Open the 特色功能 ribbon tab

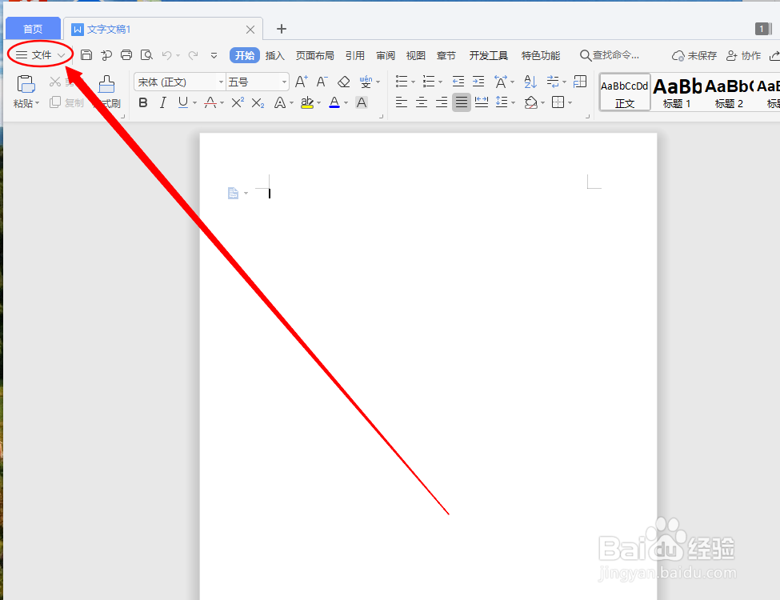point(541,55)
